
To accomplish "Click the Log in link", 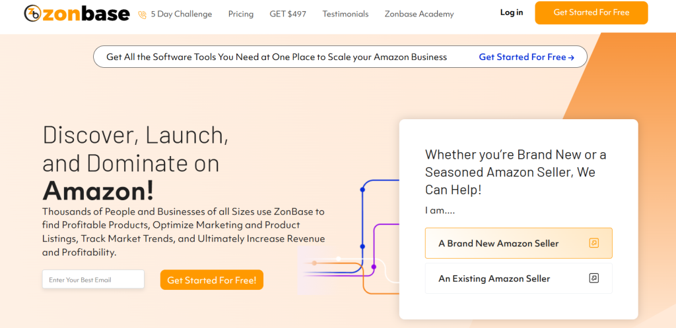I will [x=512, y=13].
